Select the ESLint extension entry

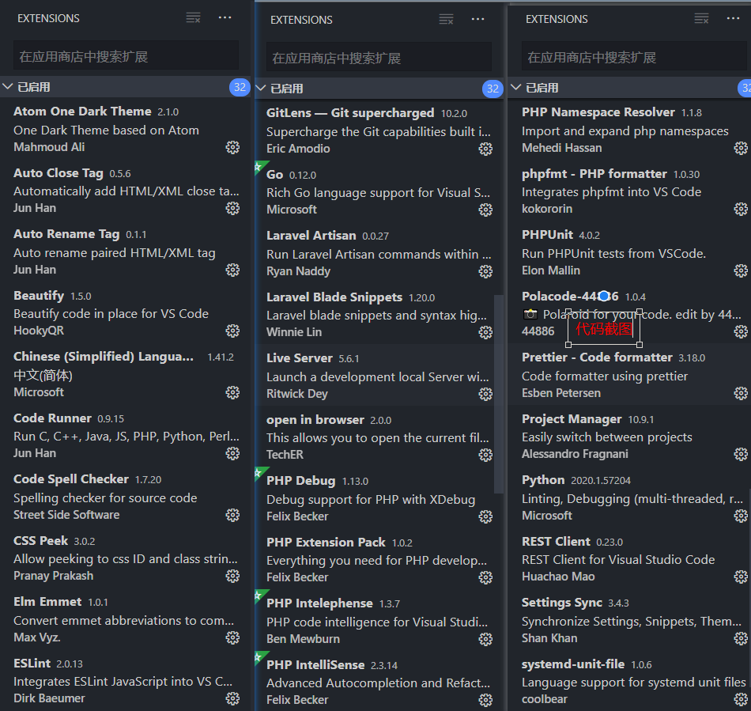coord(125,681)
